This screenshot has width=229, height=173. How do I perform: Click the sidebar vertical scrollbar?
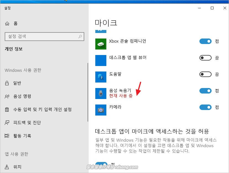point(88,92)
